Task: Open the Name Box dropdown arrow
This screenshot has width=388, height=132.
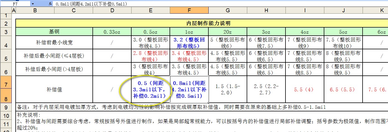Action: coord(33,4)
